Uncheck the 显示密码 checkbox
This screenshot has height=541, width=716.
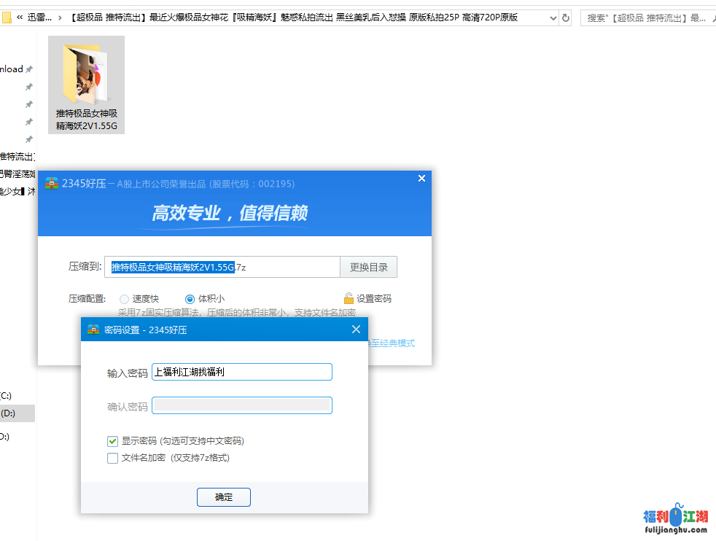(x=113, y=441)
